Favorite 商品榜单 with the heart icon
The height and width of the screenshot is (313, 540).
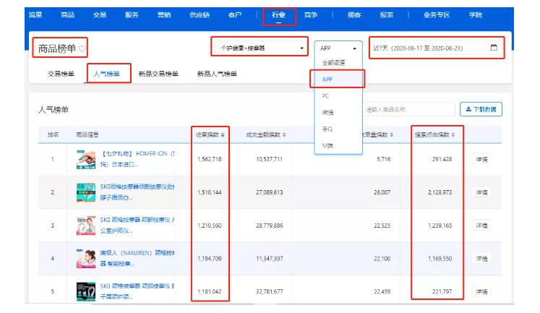[82, 48]
